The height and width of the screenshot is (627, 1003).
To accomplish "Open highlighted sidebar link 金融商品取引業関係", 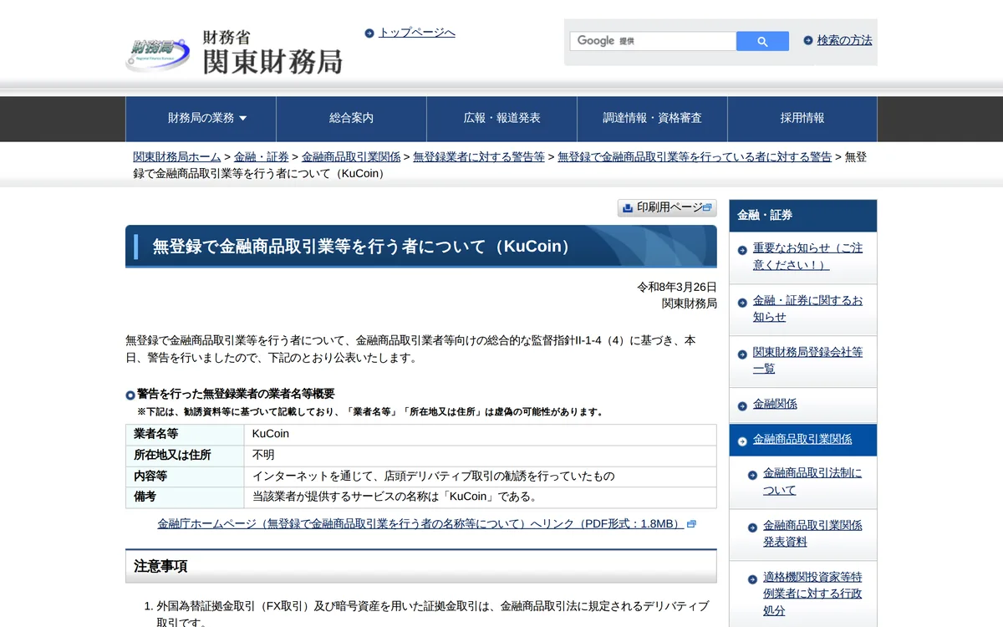I will (x=802, y=439).
